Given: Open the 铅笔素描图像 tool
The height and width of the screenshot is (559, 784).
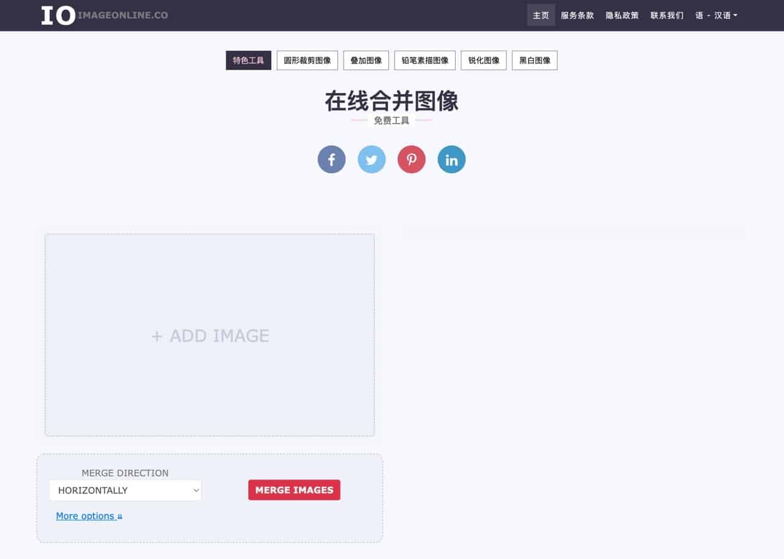Looking at the screenshot, I should coord(425,61).
